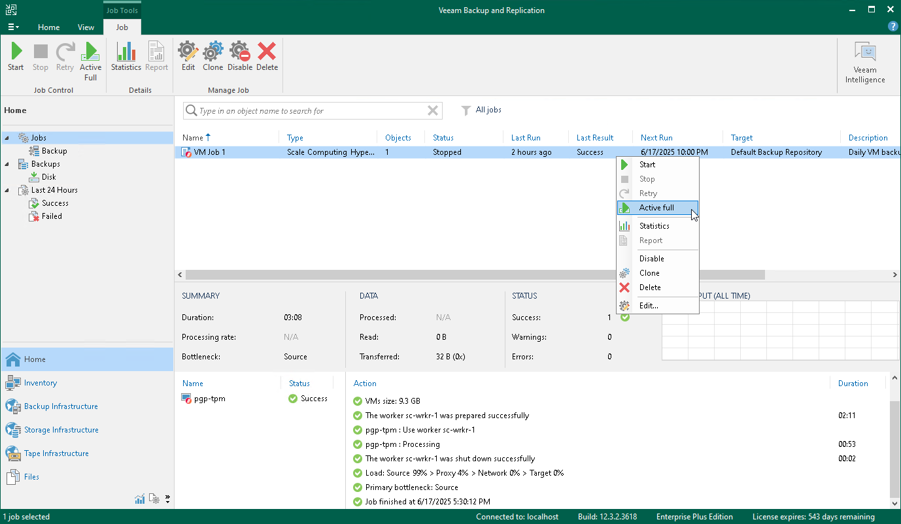Go to Storage Infrastructure view

(87, 430)
